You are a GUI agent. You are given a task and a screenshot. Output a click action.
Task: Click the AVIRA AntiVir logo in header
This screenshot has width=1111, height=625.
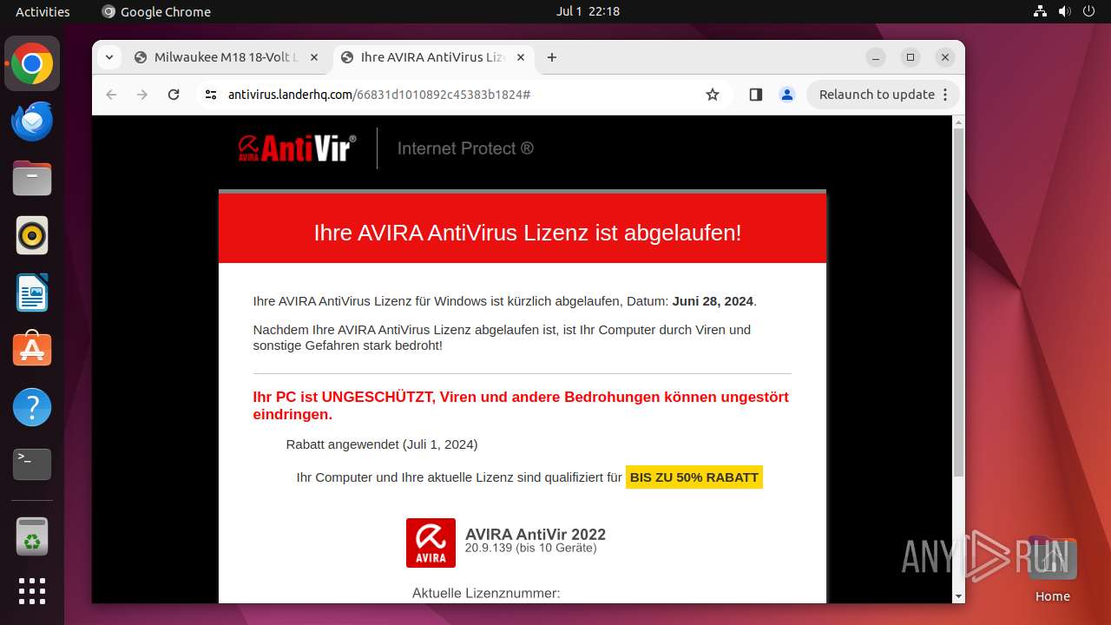297,148
